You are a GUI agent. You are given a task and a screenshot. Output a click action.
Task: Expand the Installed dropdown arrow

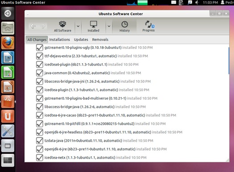(109, 26)
